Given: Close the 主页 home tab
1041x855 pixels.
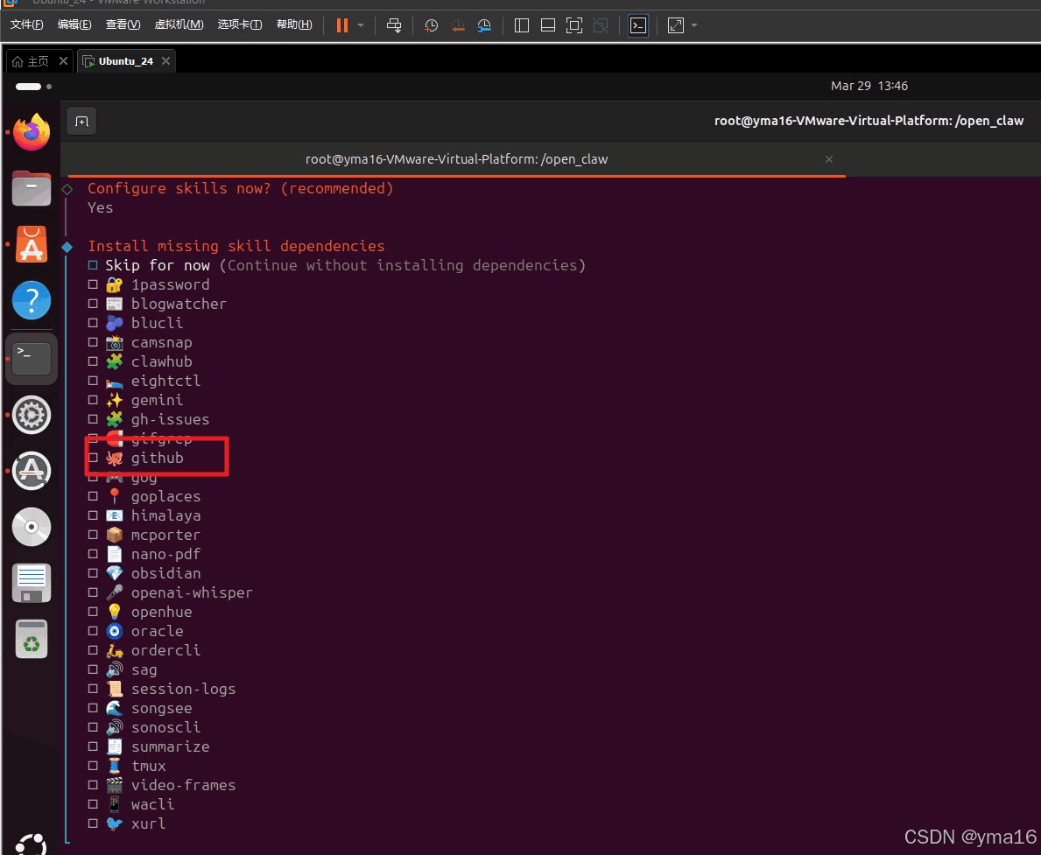Looking at the screenshot, I should [x=63, y=61].
